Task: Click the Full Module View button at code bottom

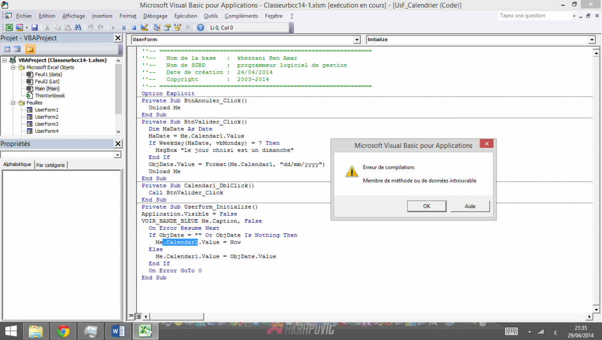Action: click(x=138, y=316)
